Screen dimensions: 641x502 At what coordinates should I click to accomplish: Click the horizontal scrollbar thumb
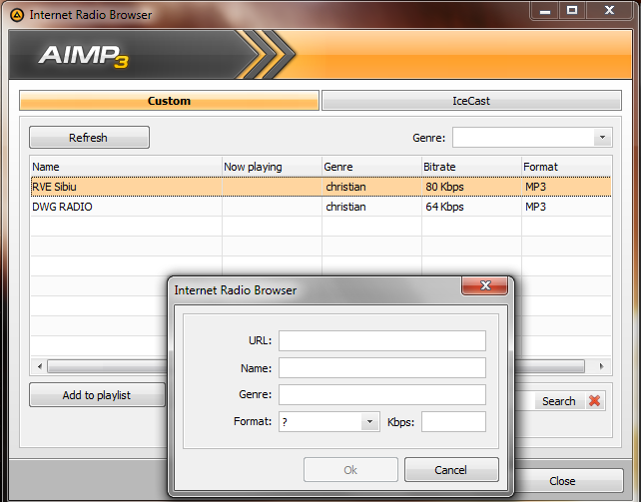click(316, 366)
